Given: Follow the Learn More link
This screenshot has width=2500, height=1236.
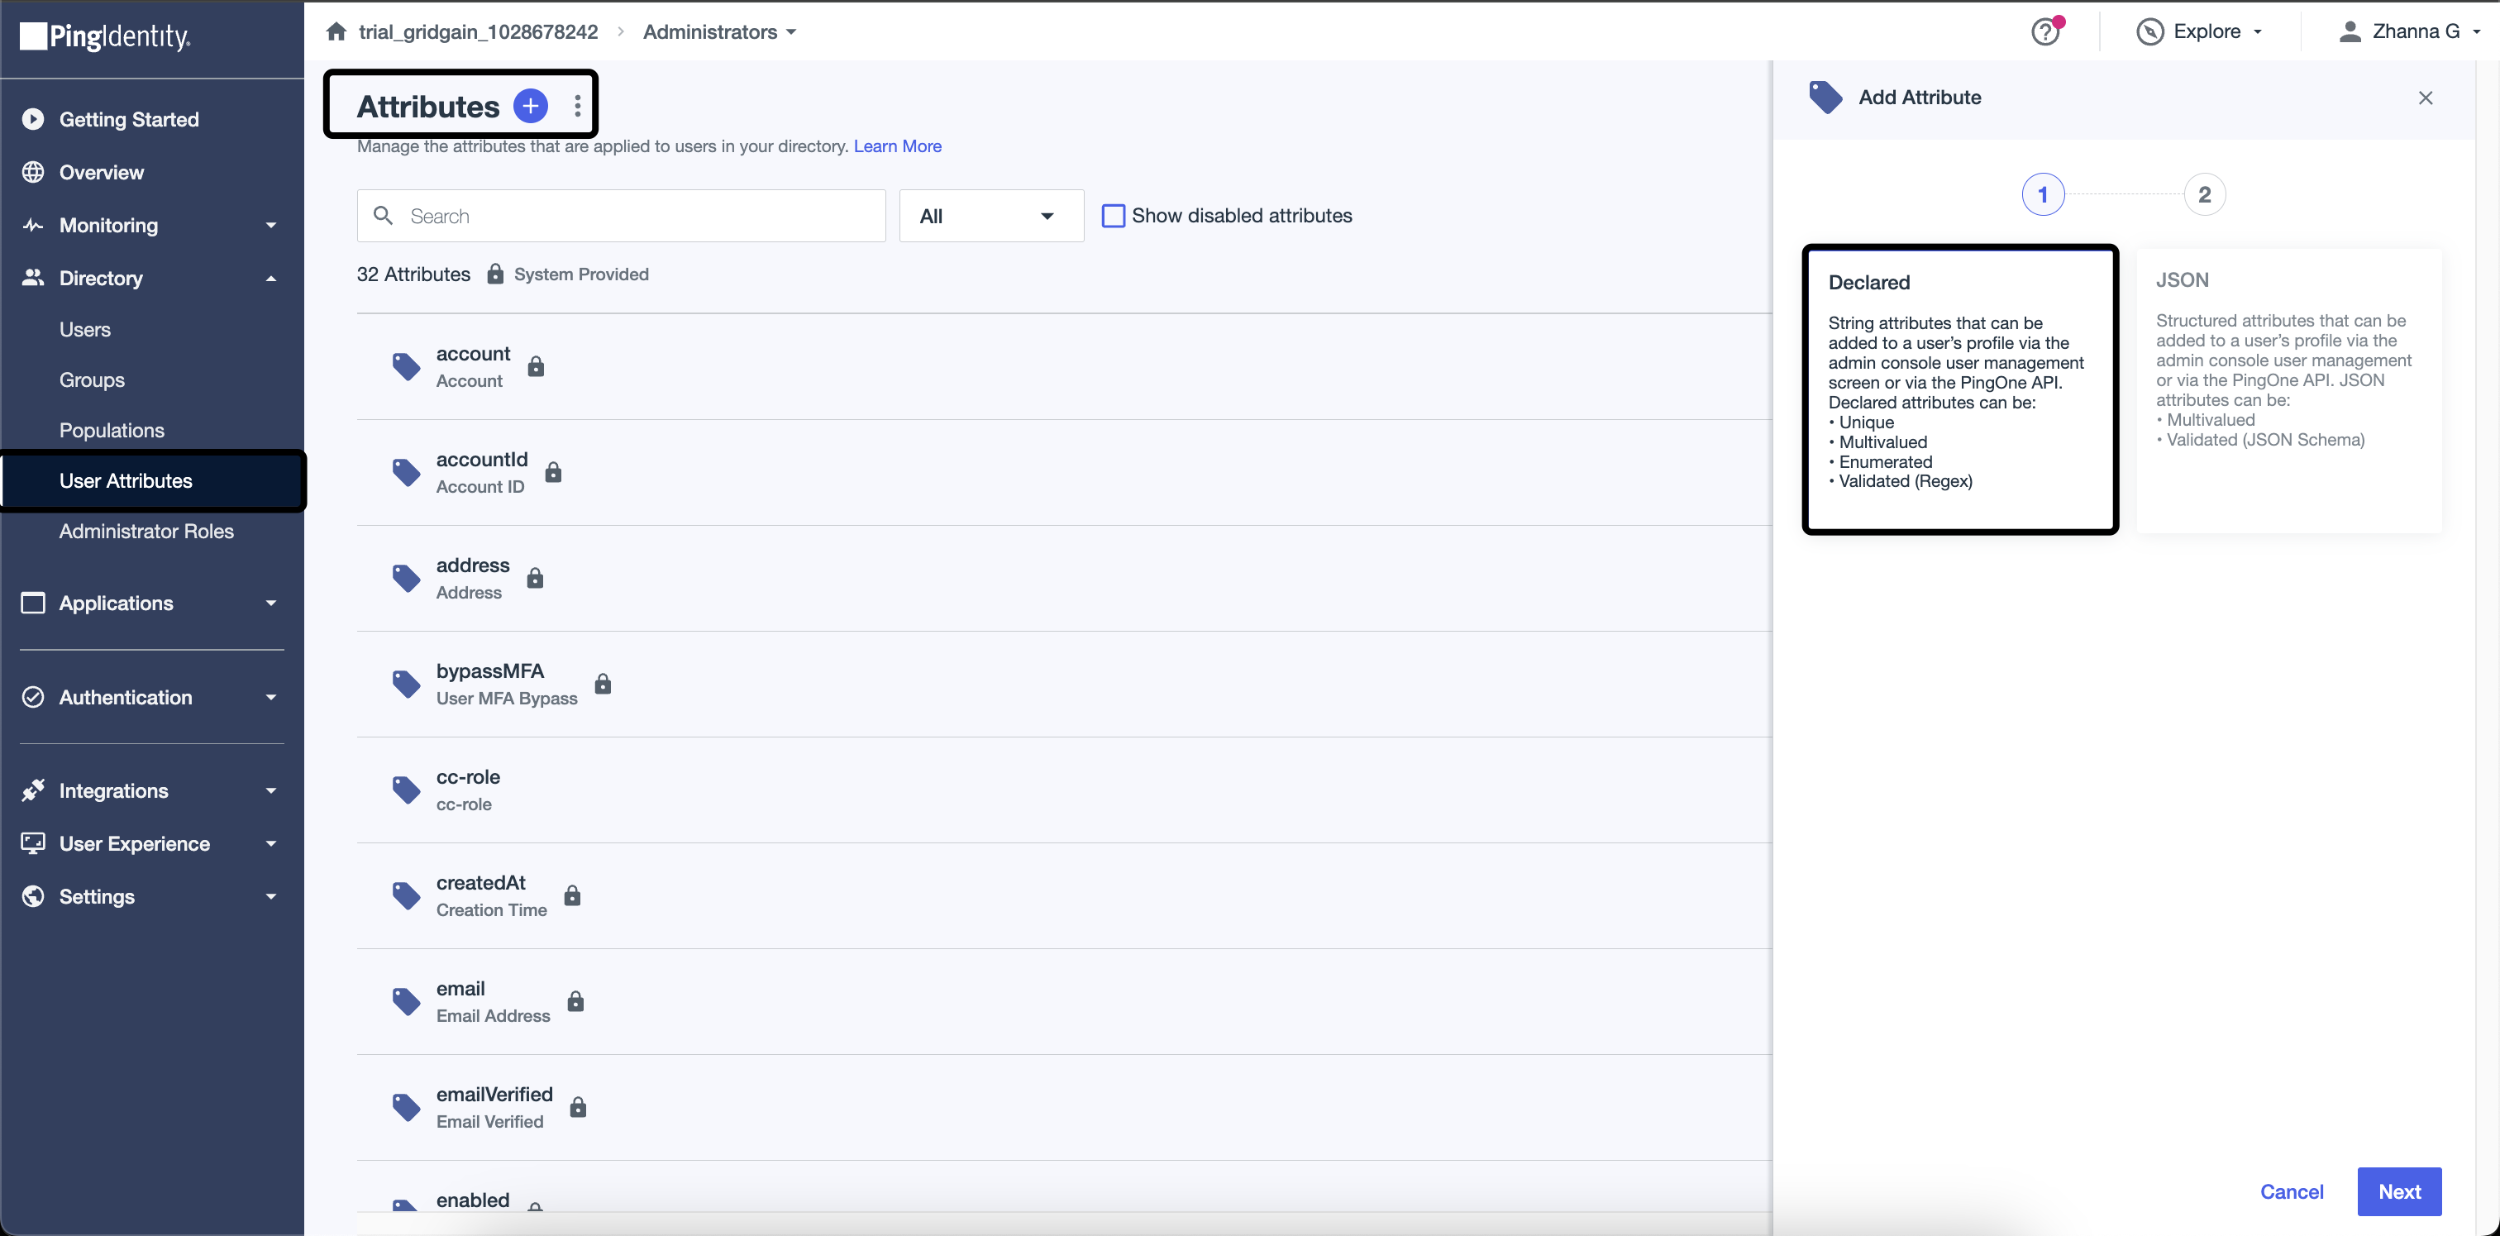Looking at the screenshot, I should [x=897, y=146].
